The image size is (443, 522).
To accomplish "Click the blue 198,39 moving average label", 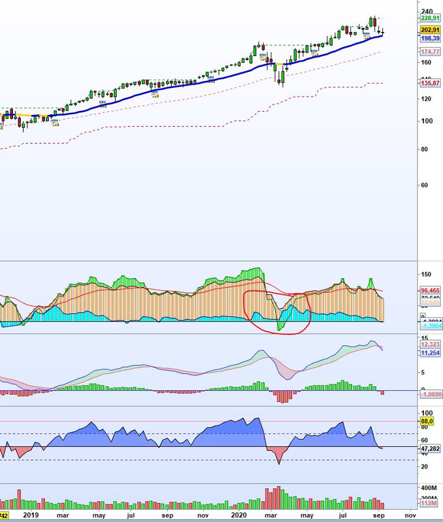I will pyautogui.click(x=430, y=38).
